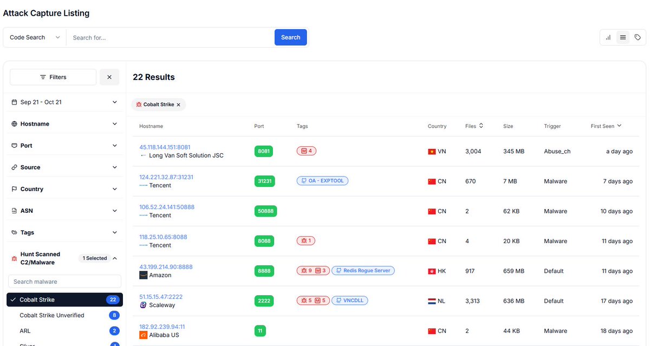Click the Hunt Scanned C2/Malware bug icon
The height and width of the screenshot is (346, 650).
point(14,258)
